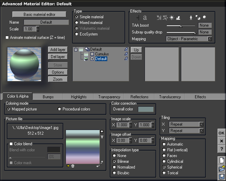The image size is (226, 181).
Task: Click the two-spheres effect icon
Action: click(198, 18)
